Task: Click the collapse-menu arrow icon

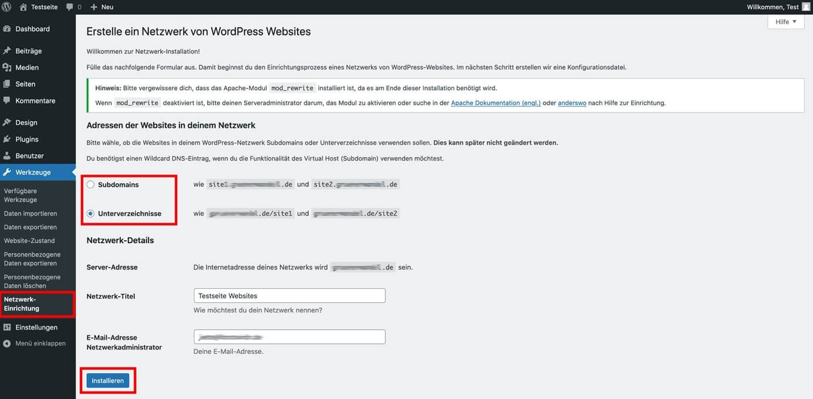Action: pyautogui.click(x=7, y=343)
